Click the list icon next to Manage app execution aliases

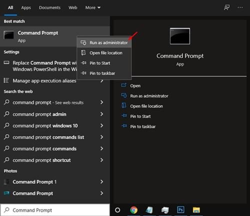click(x=6, y=80)
